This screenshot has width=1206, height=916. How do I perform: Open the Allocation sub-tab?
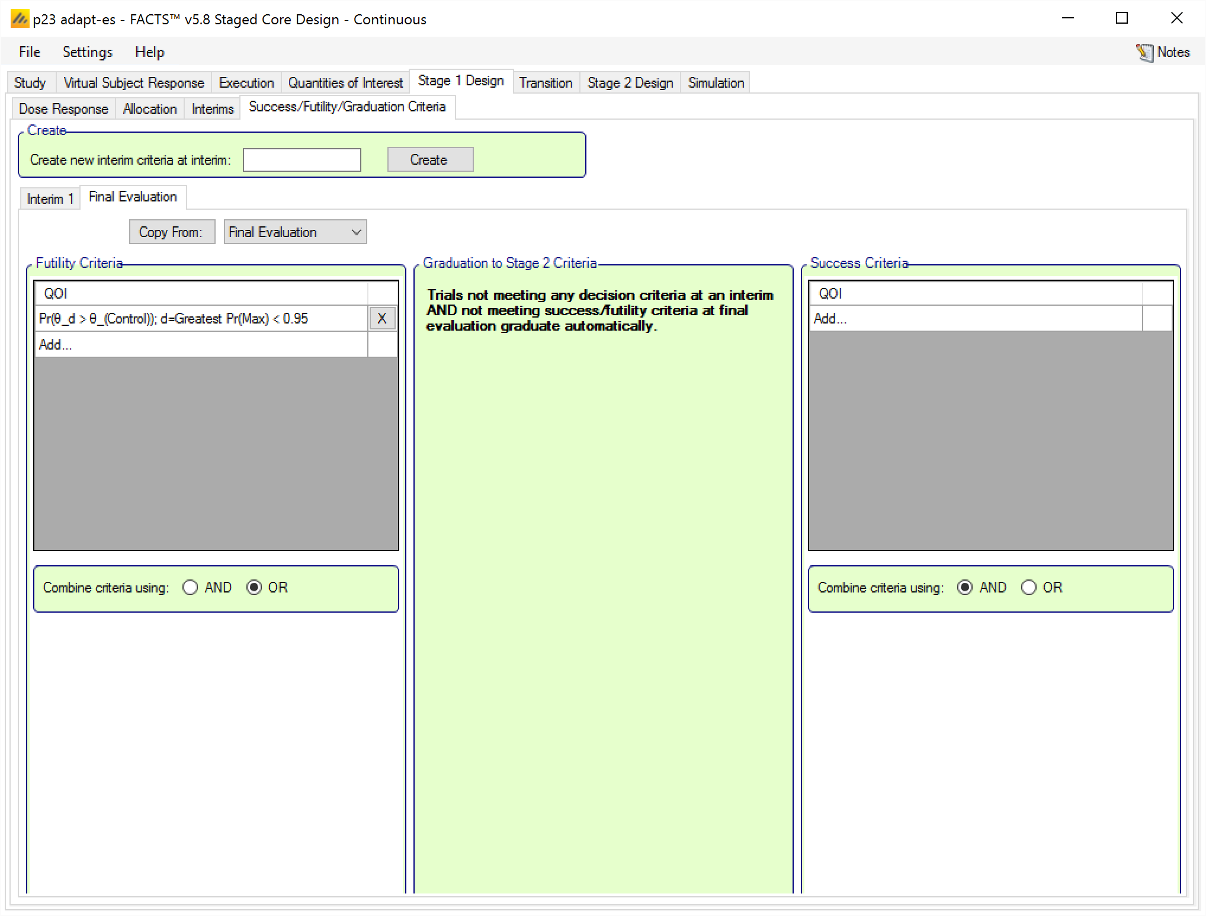(150, 109)
